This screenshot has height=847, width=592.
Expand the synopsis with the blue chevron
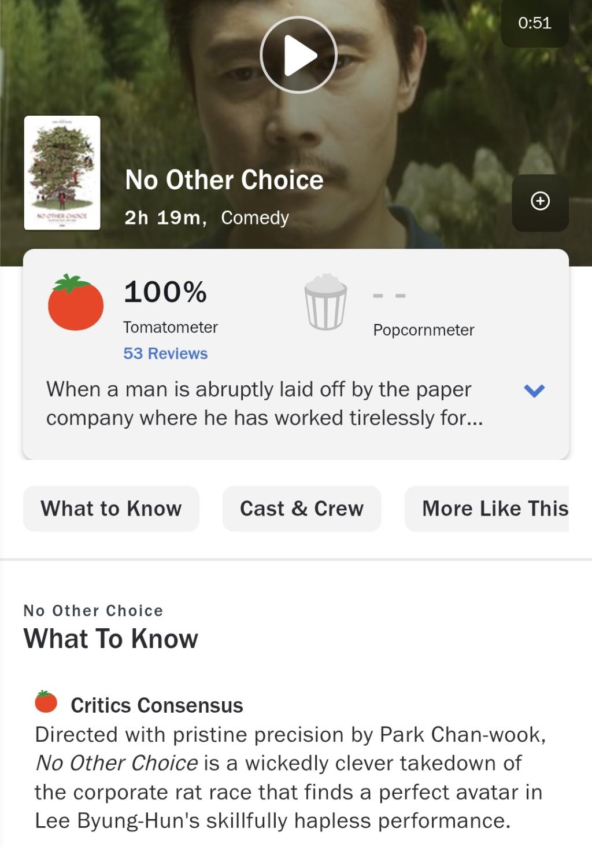point(534,391)
